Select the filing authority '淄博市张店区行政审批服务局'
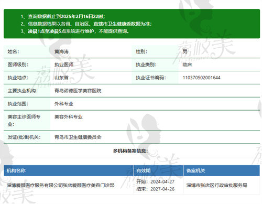 (x=217, y=185)
